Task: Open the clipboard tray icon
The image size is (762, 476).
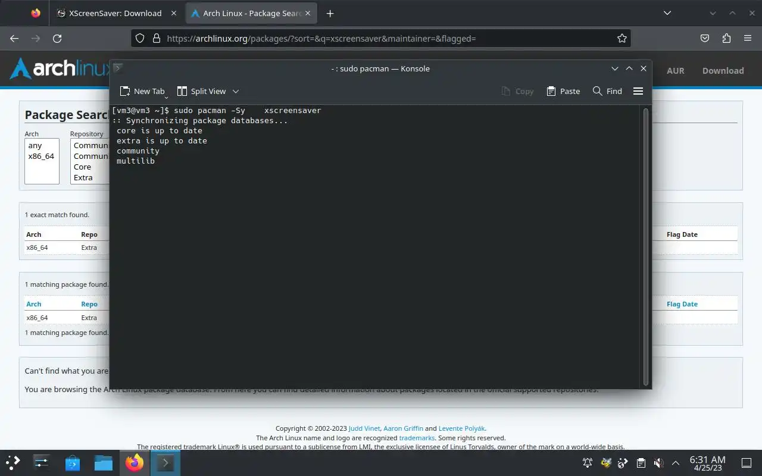Action: click(641, 462)
